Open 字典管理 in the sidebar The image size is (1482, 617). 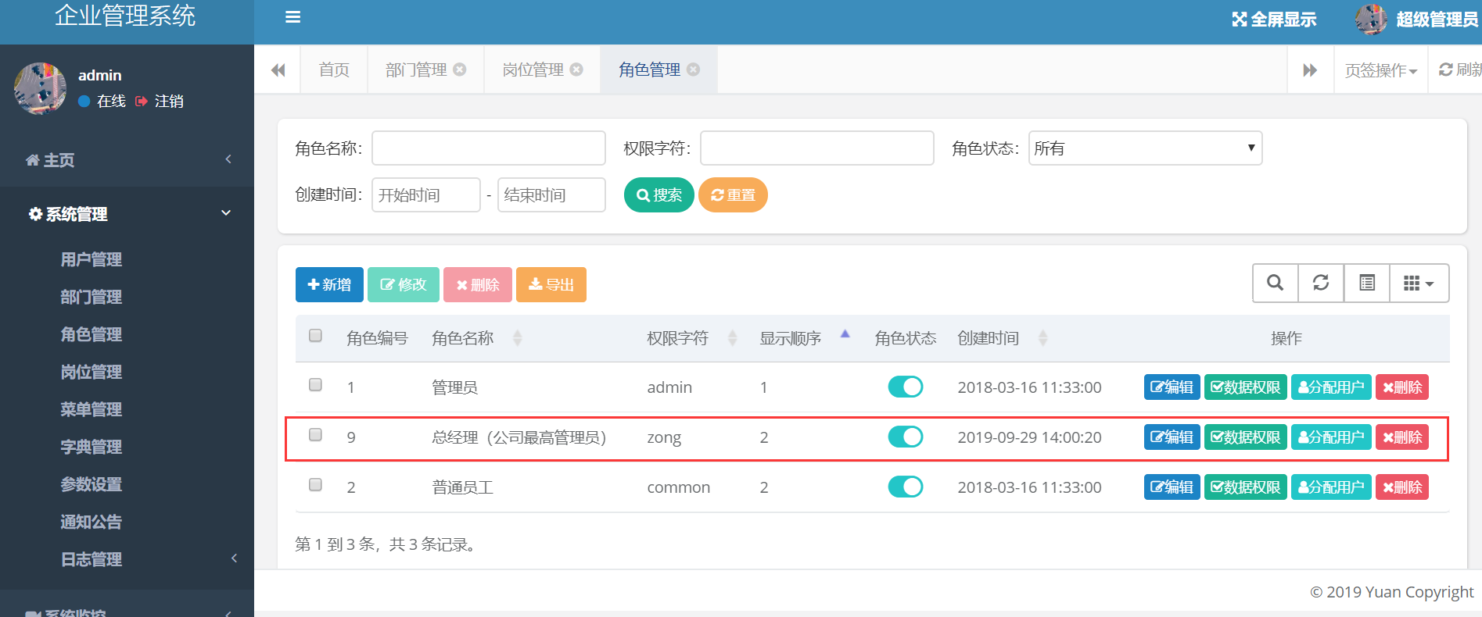(92, 447)
